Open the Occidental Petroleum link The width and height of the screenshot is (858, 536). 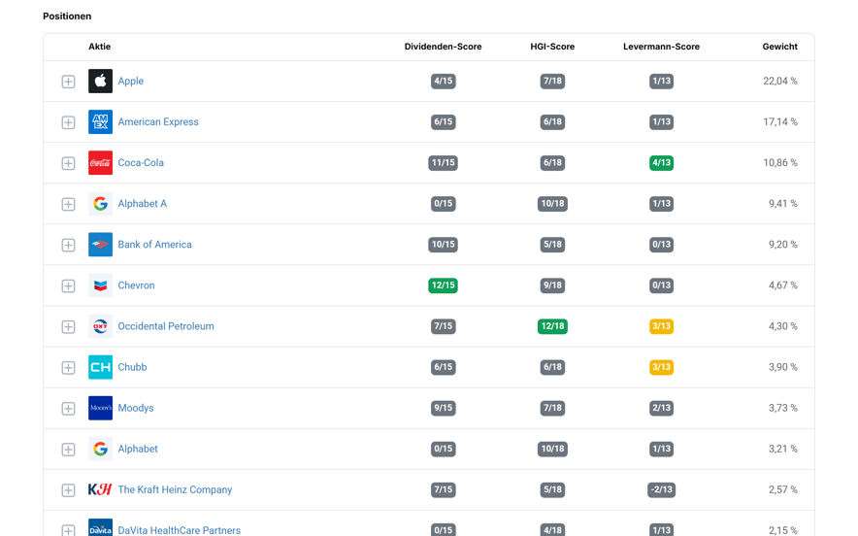click(166, 326)
